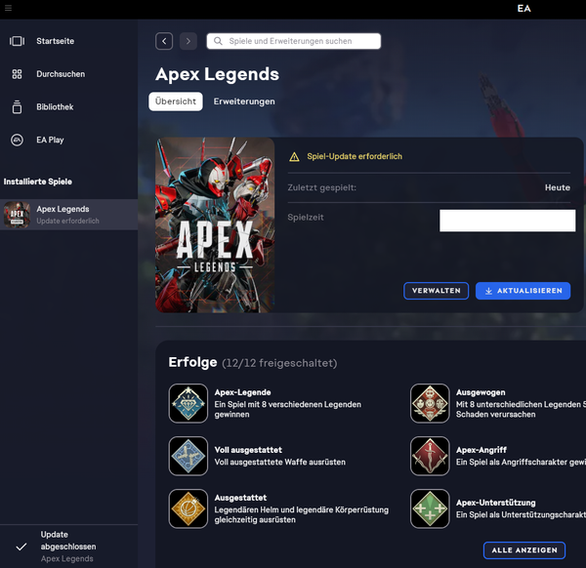The width and height of the screenshot is (586, 568).
Task: Click the Ausgewogen achievement badge
Action: coord(430,403)
